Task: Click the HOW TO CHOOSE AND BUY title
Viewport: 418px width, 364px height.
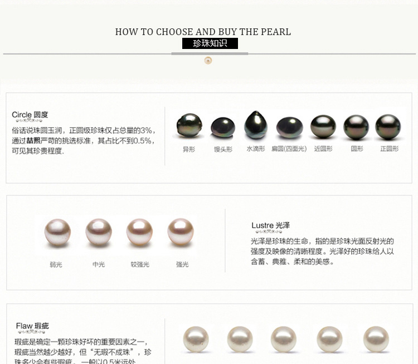Action: [203, 32]
